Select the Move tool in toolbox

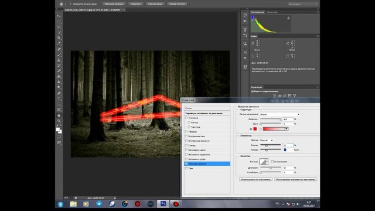tap(59, 16)
